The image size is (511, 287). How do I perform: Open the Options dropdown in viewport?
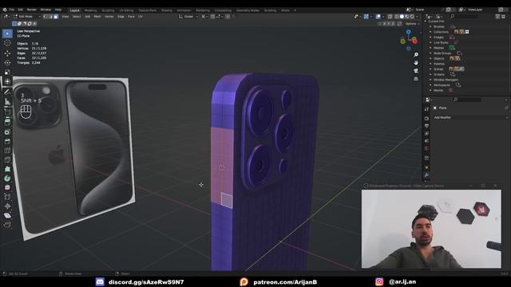point(412,24)
